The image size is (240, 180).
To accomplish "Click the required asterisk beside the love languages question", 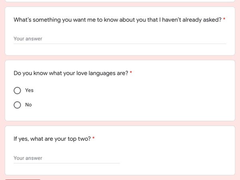I will 131,73.
